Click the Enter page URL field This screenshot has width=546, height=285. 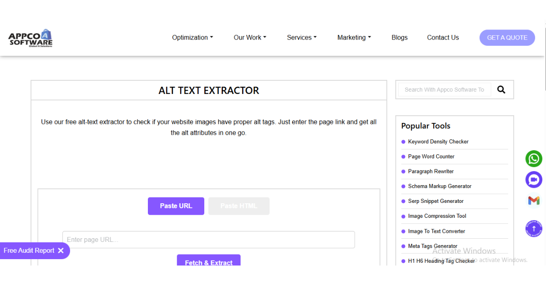[208, 240]
